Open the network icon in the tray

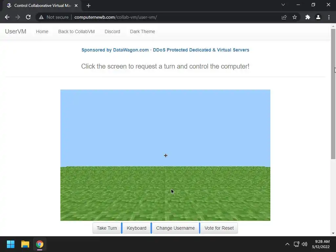(x=297, y=244)
